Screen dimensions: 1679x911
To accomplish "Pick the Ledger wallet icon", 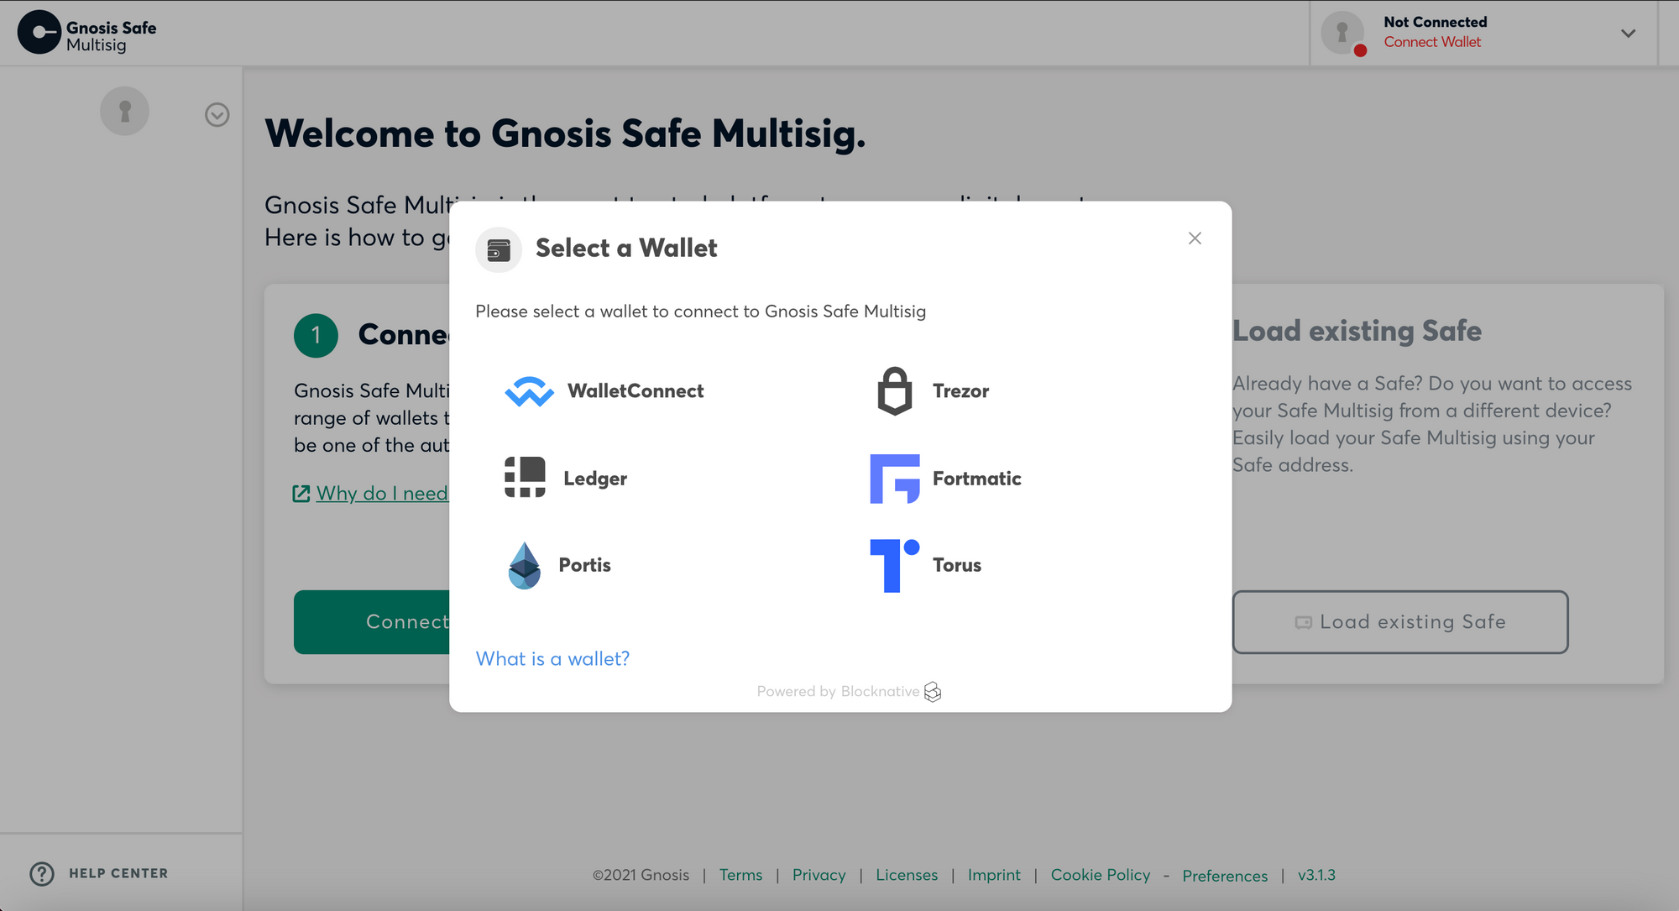I will pyautogui.click(x=525, y=478).
